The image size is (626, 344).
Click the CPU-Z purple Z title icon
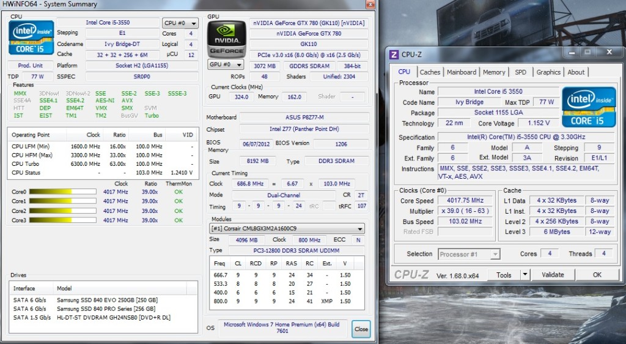[394, 54]
